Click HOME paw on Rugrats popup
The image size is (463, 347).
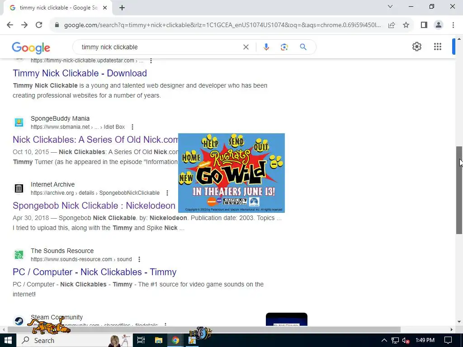[x=191, y=156]
